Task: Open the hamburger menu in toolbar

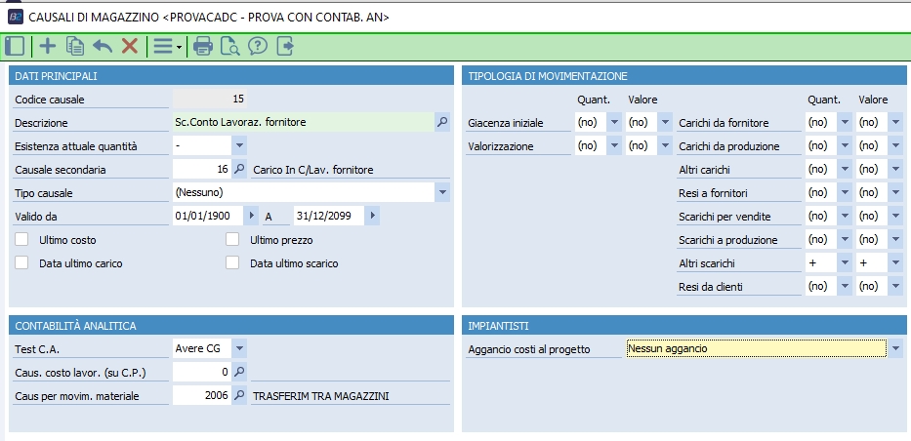Action: point(166,45)
